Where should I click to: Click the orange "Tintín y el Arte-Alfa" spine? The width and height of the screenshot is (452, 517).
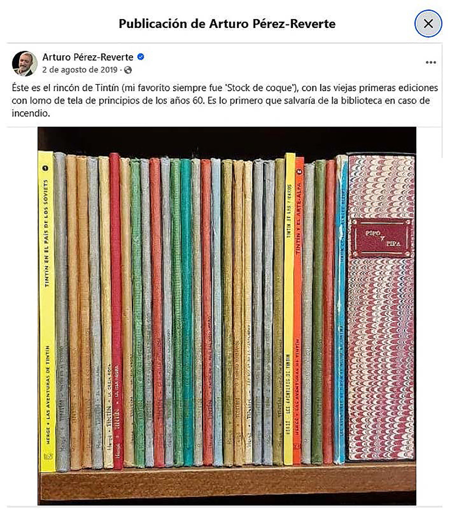(x=298, y=310)
